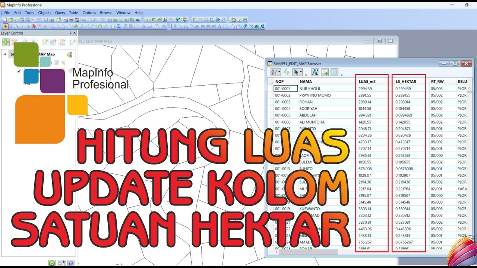477x268 pixels.
Task: Open the Help menu
Action: pos(139,13)
